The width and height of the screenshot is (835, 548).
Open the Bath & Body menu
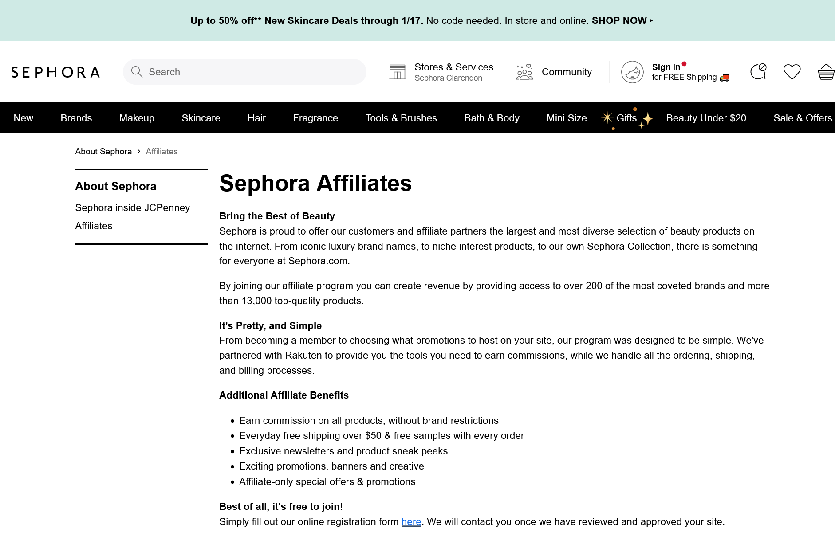(x=492, y=118)
